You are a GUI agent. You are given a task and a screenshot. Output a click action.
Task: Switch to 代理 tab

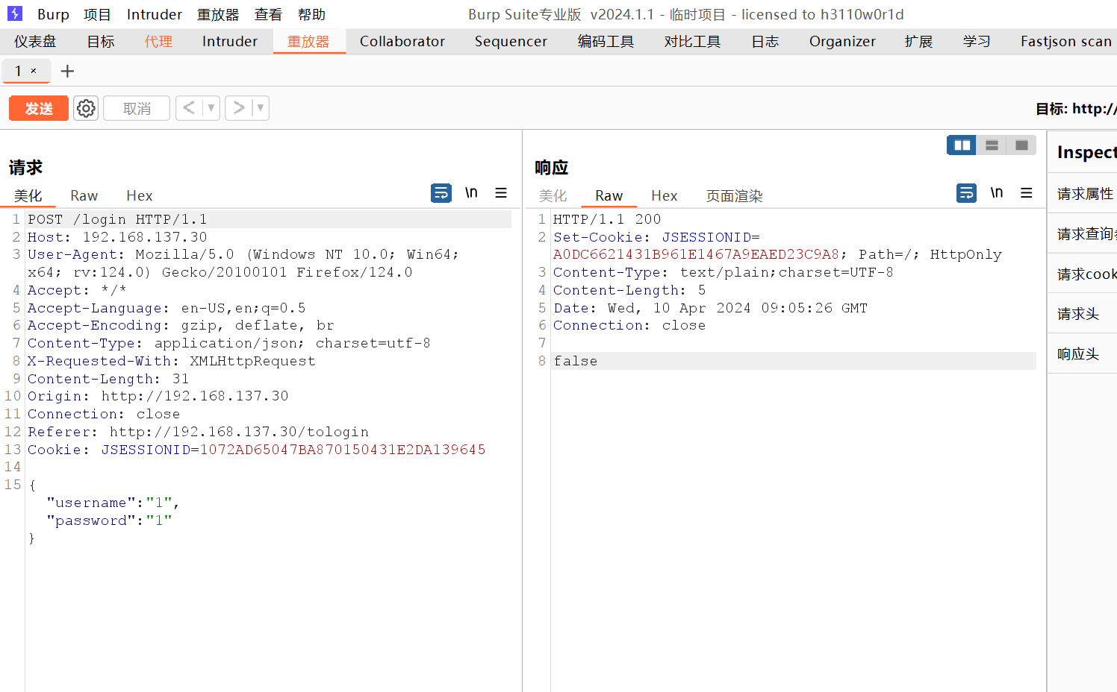pos(158,42)
